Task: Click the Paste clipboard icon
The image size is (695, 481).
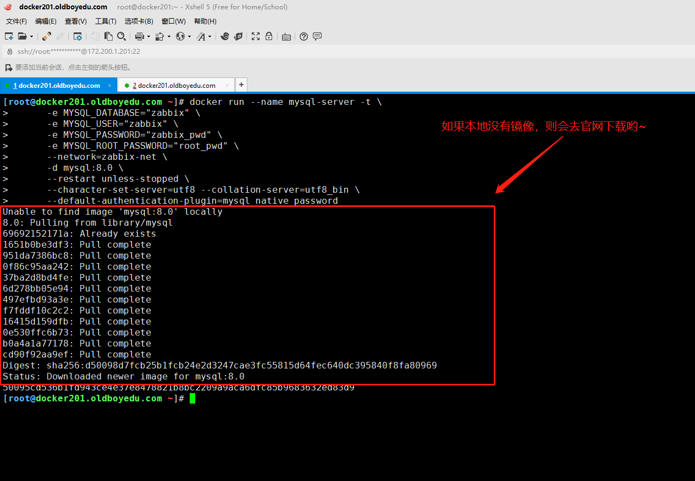Action: point(108,36)
